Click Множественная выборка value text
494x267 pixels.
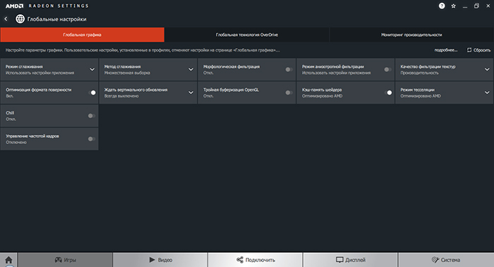[127, 73]
